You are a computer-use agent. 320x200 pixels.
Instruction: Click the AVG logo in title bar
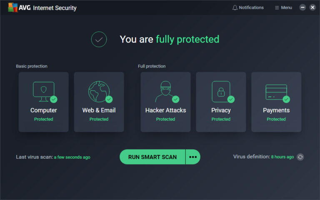[13, 7]
